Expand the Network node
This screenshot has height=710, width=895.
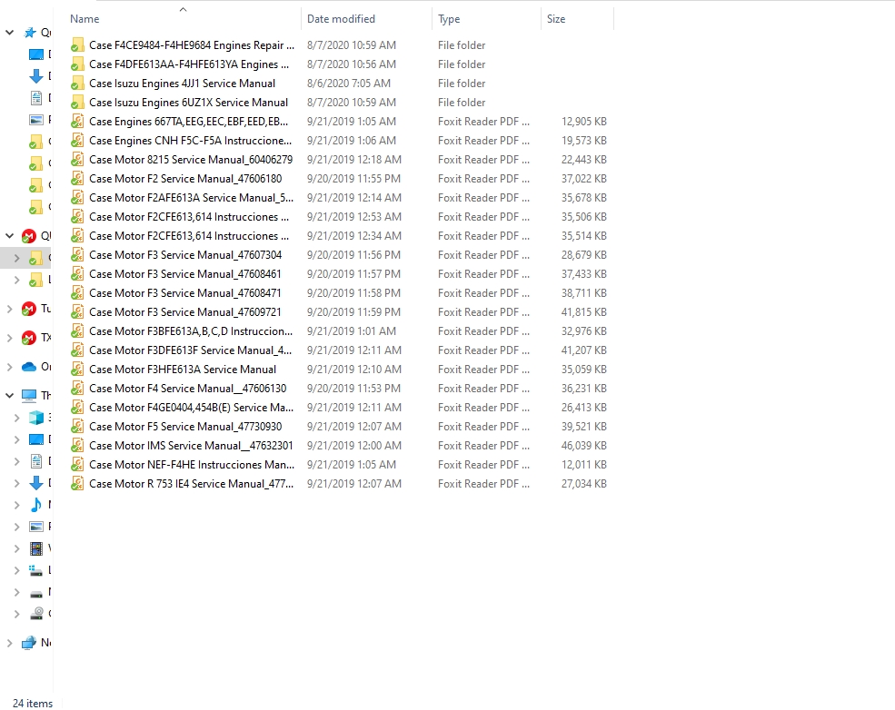pos(10,643)
